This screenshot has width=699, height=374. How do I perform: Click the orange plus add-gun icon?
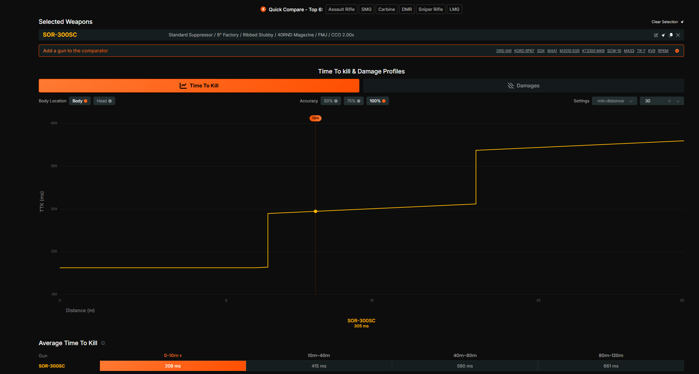(x=677, y=51)
